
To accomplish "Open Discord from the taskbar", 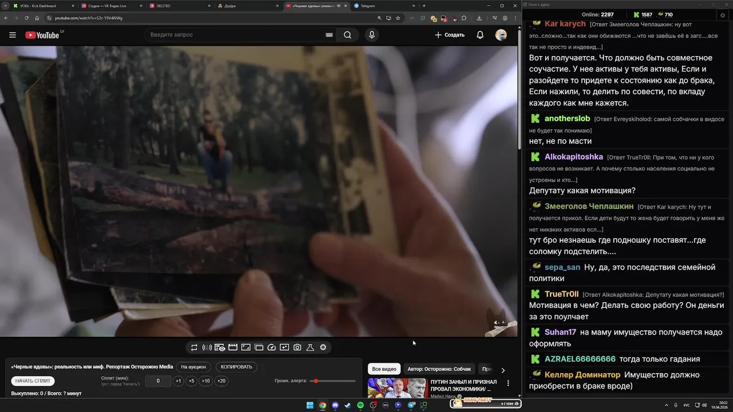I will click(x=335, y=405).
